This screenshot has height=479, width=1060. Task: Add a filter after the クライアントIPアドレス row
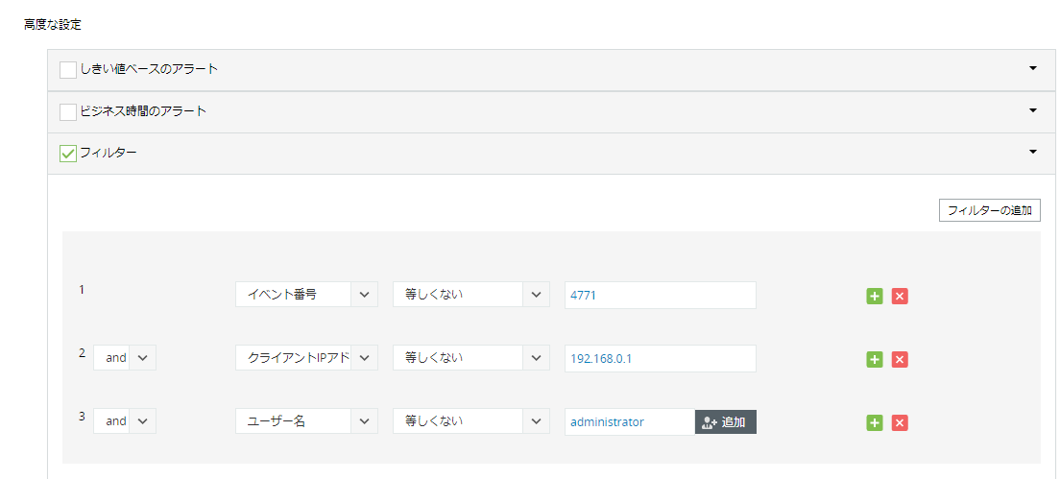pos(874,359)
